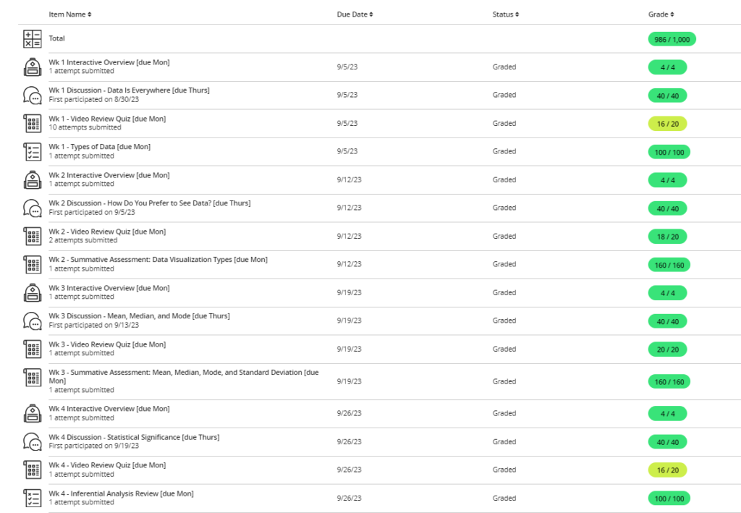The image size is (741, 513).
Task: Open Wk 2 Discussion - How Do You Prefer to See Data
Action: 150,203
